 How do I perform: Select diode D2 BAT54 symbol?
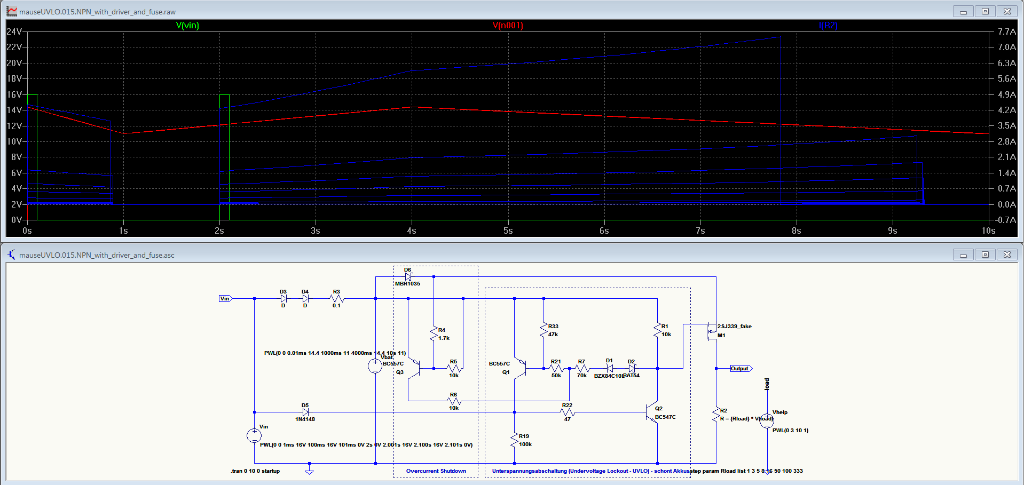point(632,368)
